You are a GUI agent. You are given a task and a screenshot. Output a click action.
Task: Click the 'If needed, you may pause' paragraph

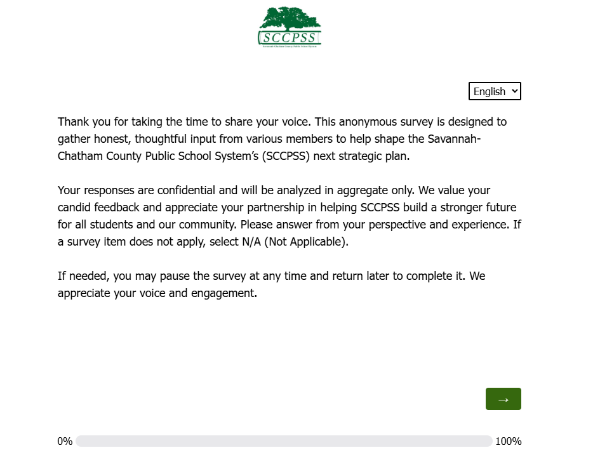271,285
